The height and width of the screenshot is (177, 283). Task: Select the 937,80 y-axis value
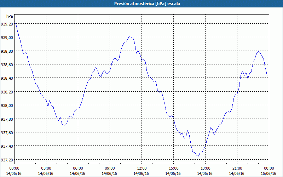tap(7, 119)
